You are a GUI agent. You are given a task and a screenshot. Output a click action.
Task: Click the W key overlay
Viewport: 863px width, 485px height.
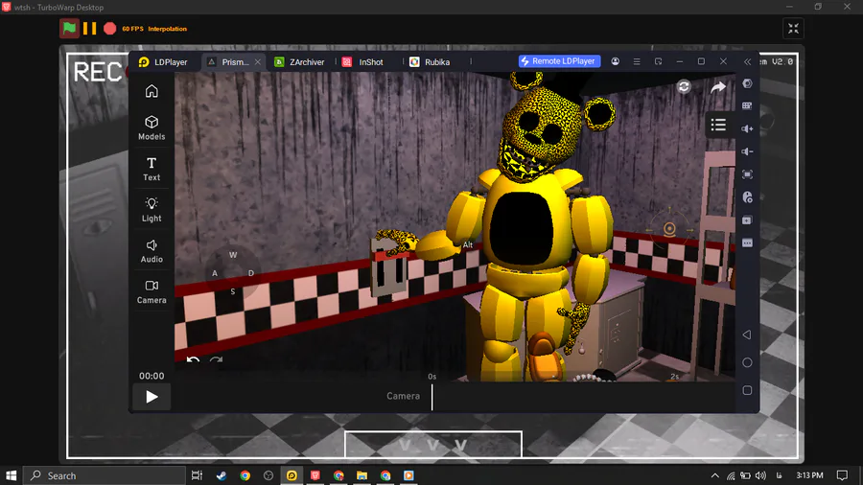click(233, 255)
